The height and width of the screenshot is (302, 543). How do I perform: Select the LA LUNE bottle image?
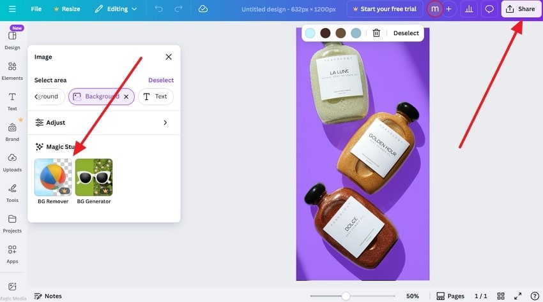point(339,82)
